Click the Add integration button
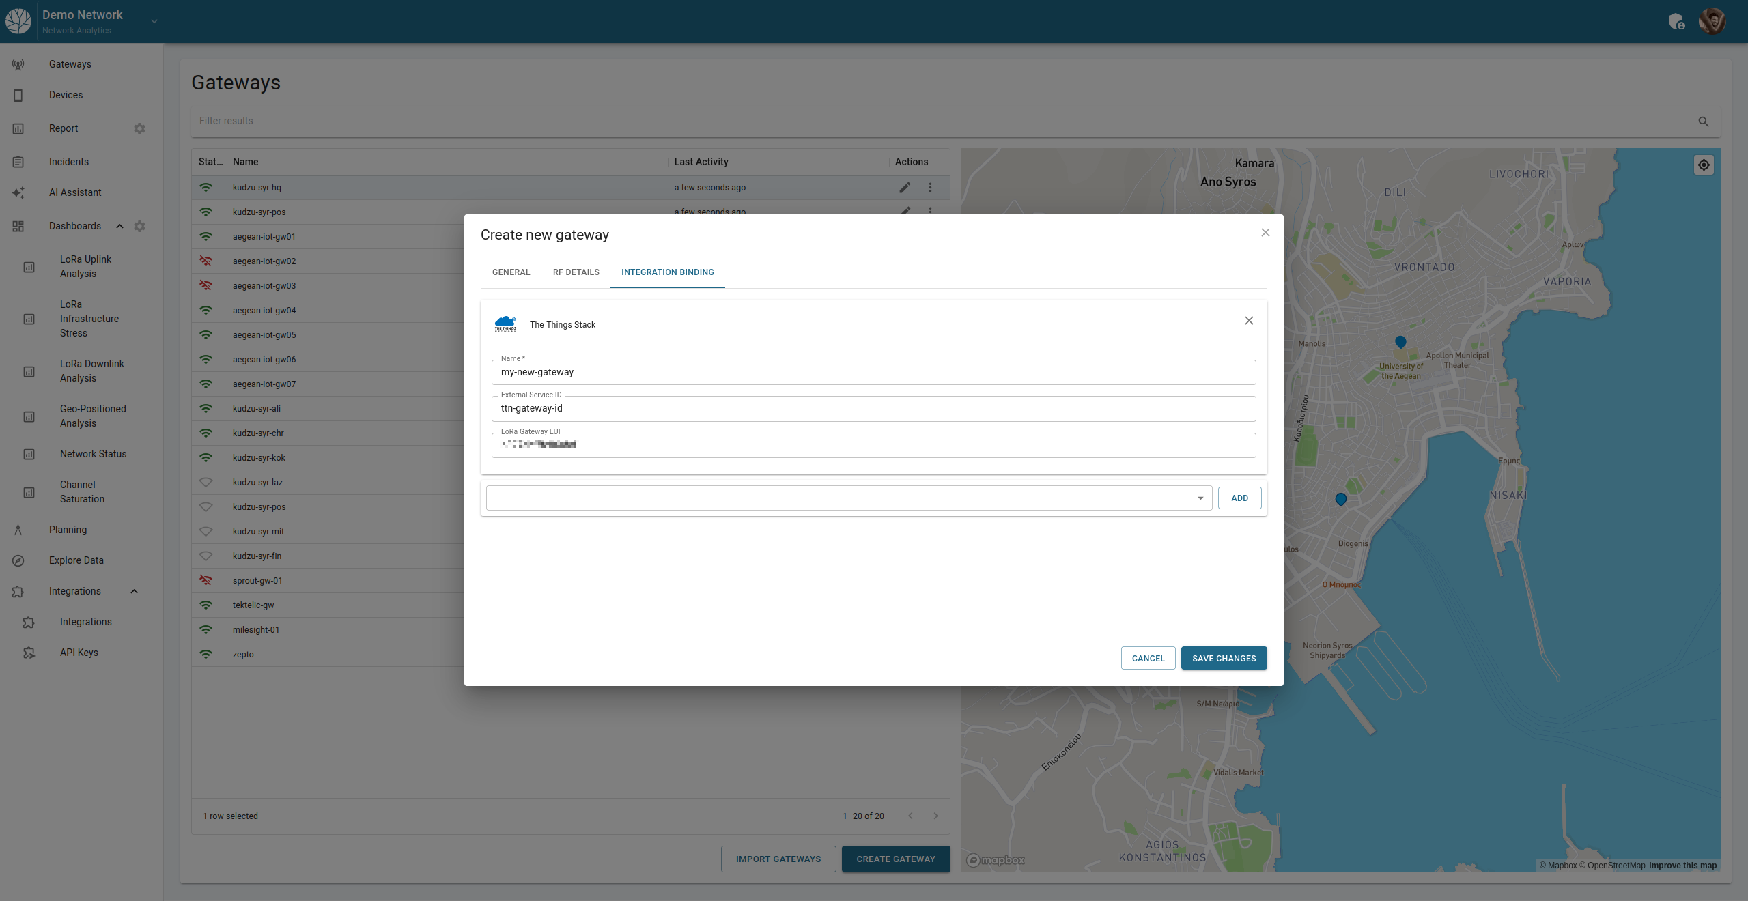The image size is (1748, 901). pos(1239,498)
